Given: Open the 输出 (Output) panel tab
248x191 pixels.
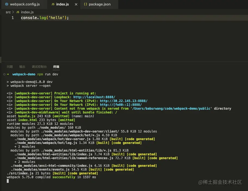Looking at the screenshot, I should pos(22,67).
